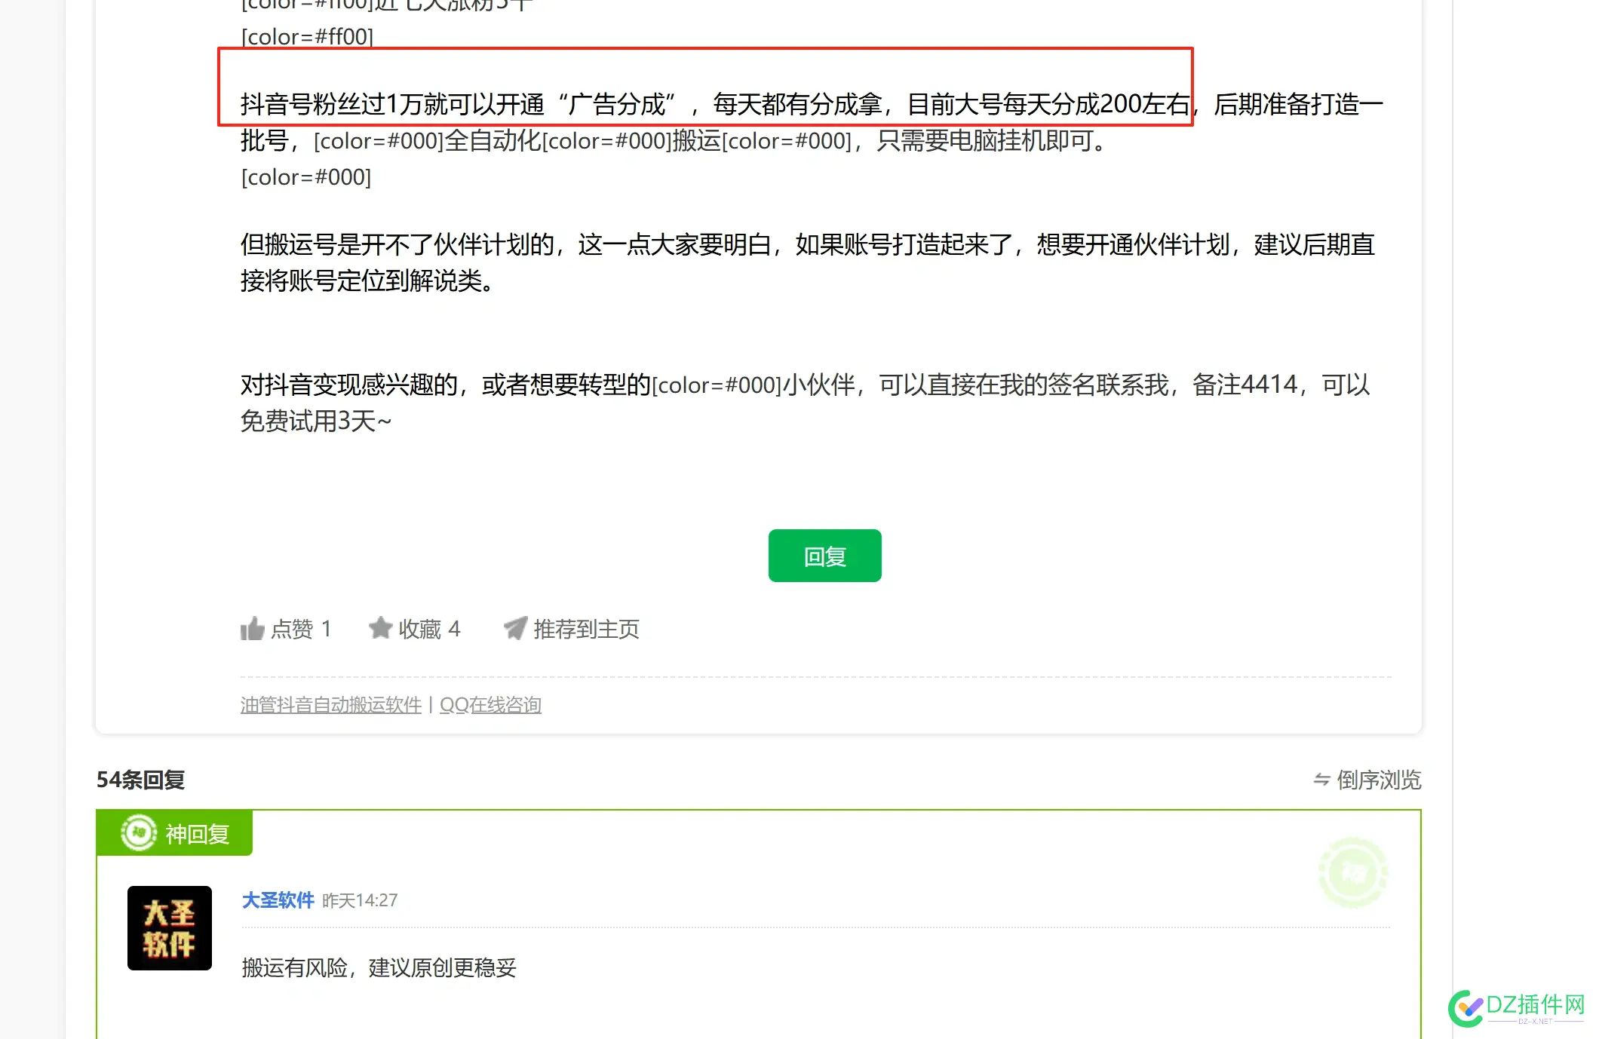1599x1039 pixels.
Task: Open the QQ在线咨询 consultation link
Action: (x=490, y=704)
